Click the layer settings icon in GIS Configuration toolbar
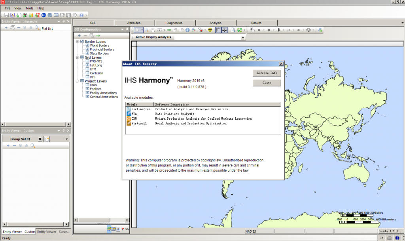Screen dimensions: 405x241 [x=91, y=35]
